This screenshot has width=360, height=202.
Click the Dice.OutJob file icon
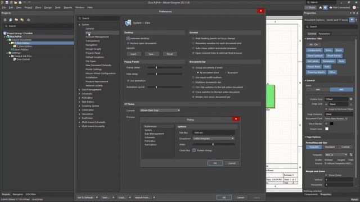15,59
